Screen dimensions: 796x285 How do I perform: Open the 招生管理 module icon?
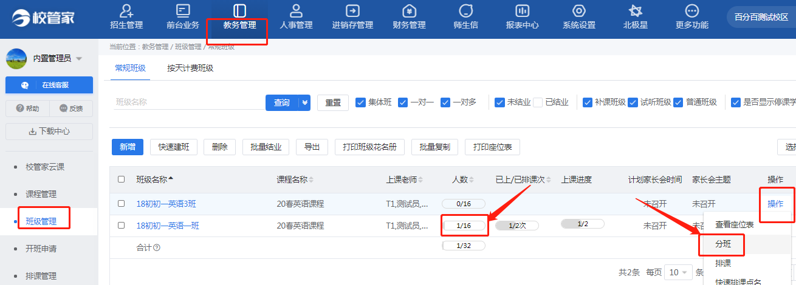point(126,11)
